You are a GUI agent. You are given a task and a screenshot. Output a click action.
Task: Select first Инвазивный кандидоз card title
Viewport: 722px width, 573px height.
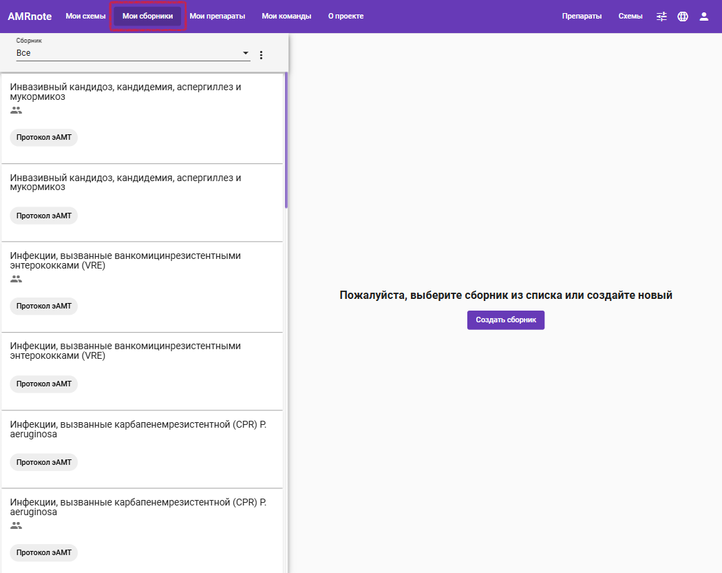click(125, 92)
